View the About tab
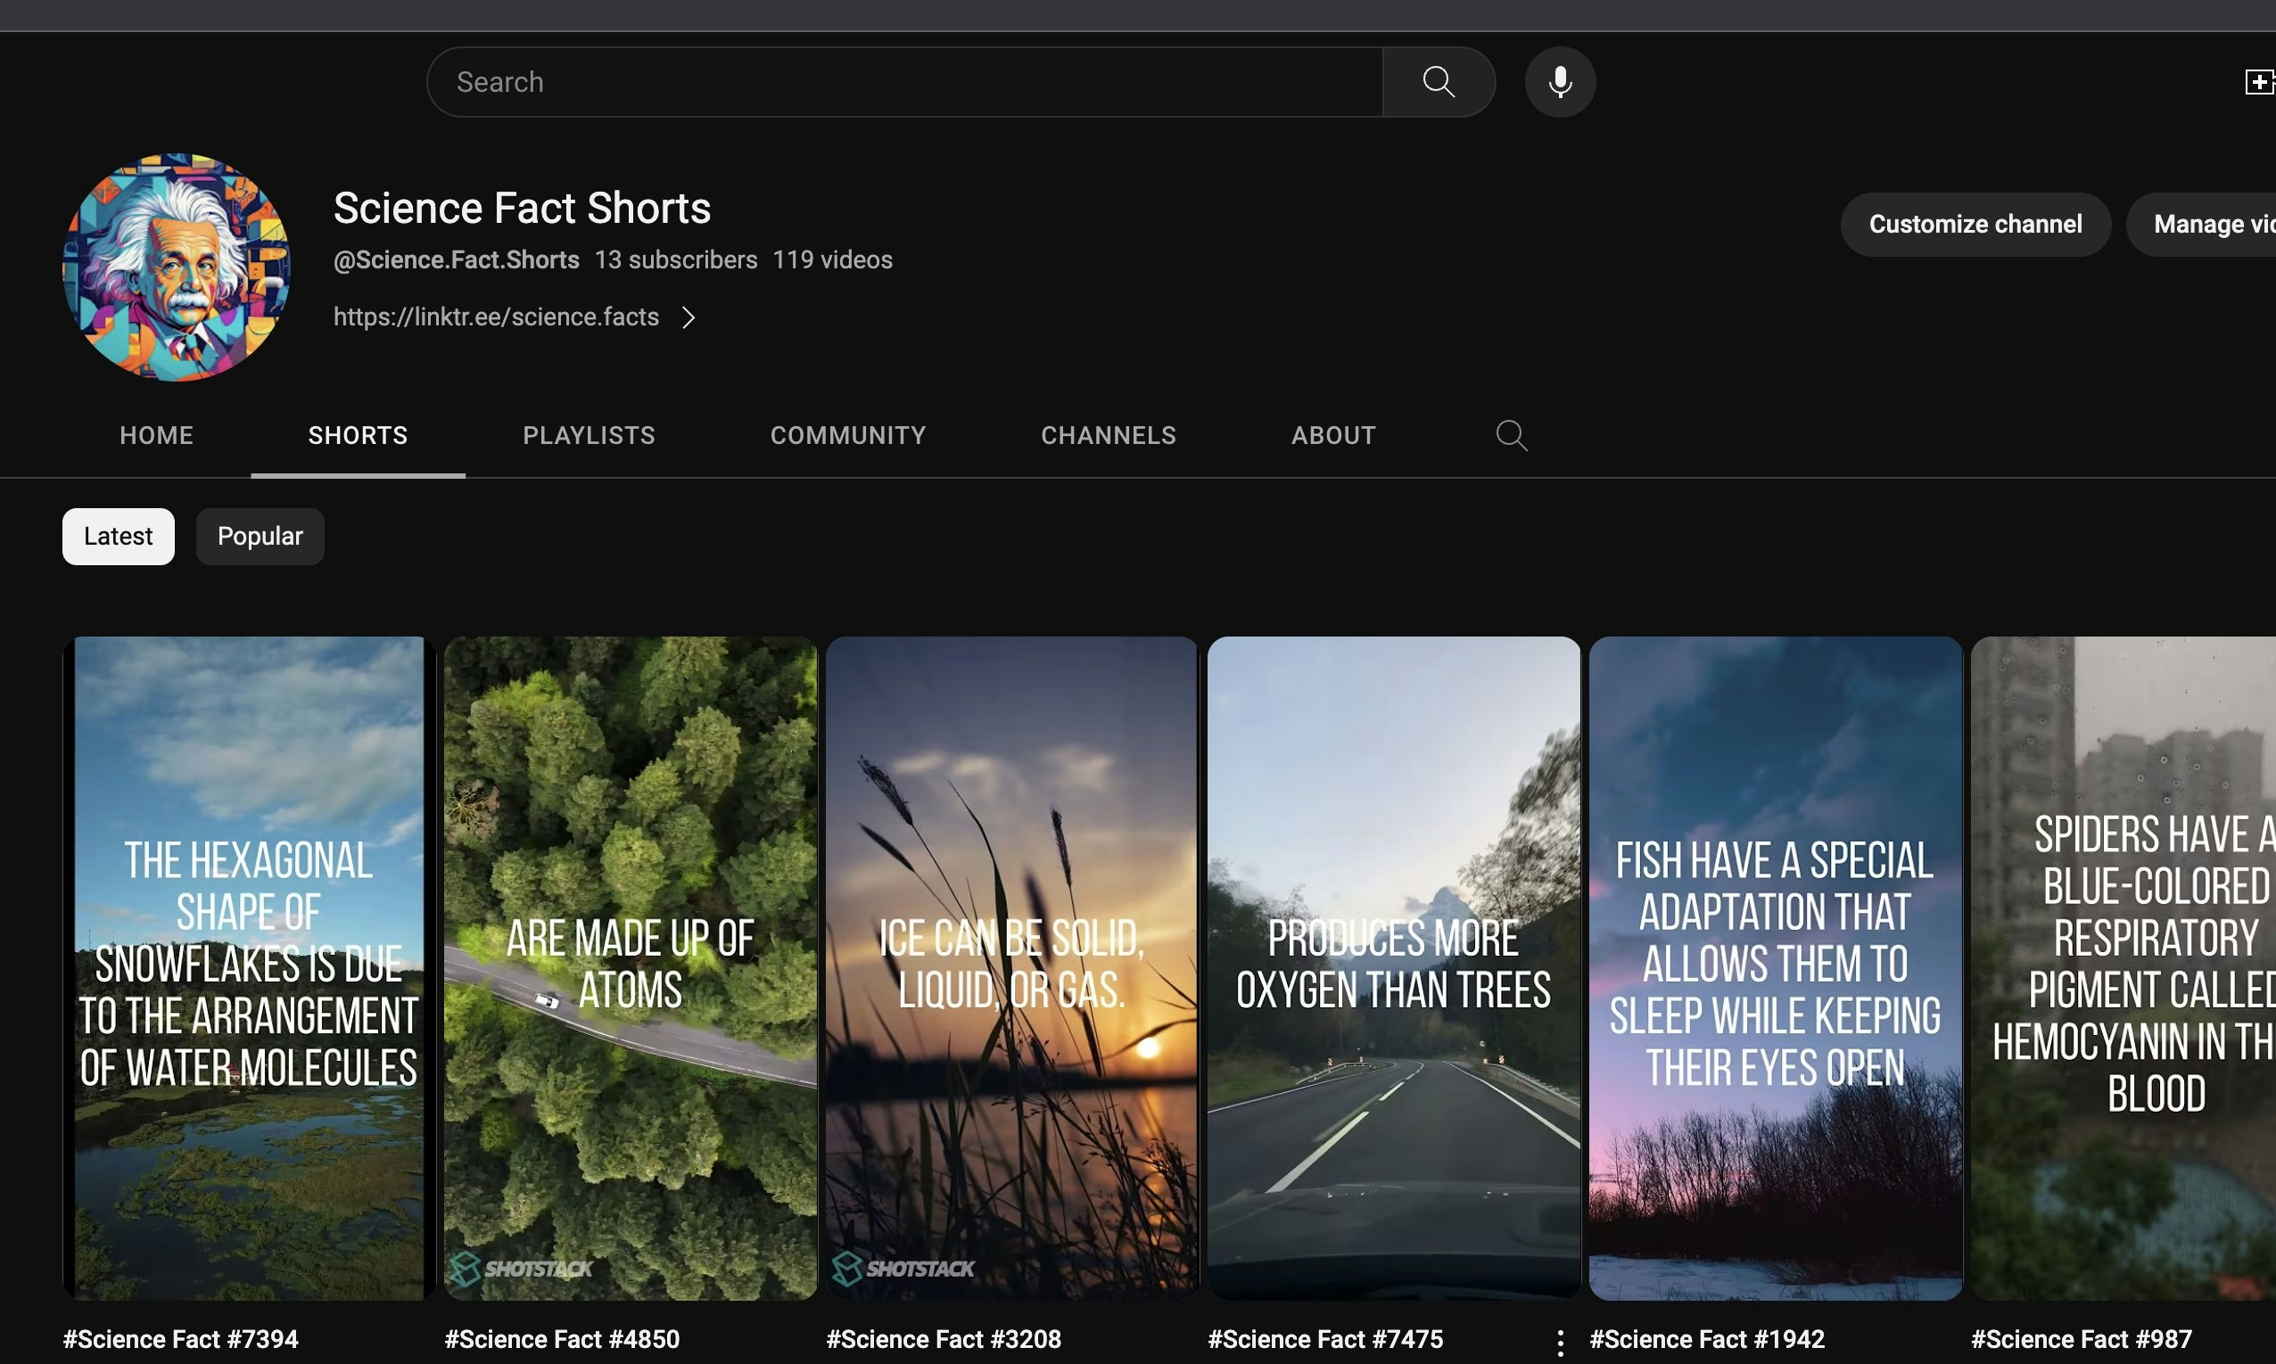 pyautogui.click(x=1333, y=436)
